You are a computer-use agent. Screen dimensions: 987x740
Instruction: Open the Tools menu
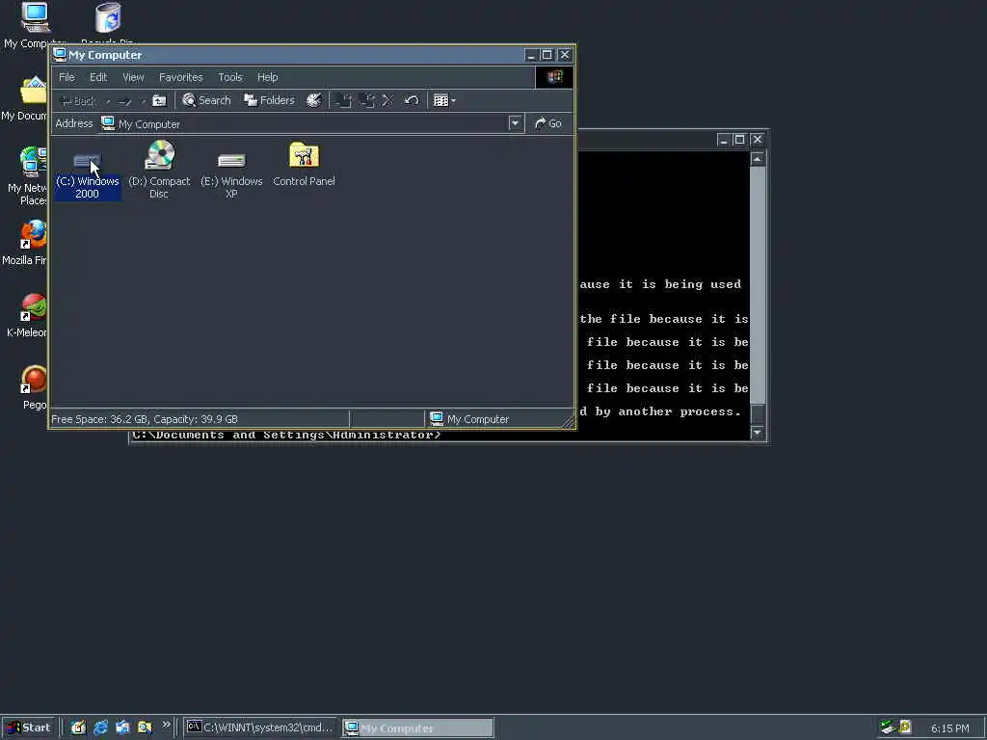(x=229, y=77)
